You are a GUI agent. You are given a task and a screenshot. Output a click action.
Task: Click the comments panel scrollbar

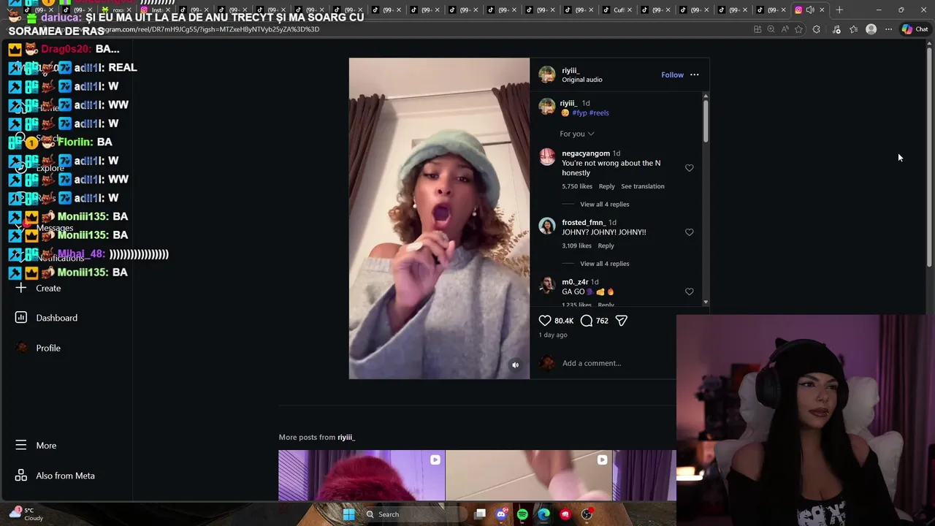[706, 121]
